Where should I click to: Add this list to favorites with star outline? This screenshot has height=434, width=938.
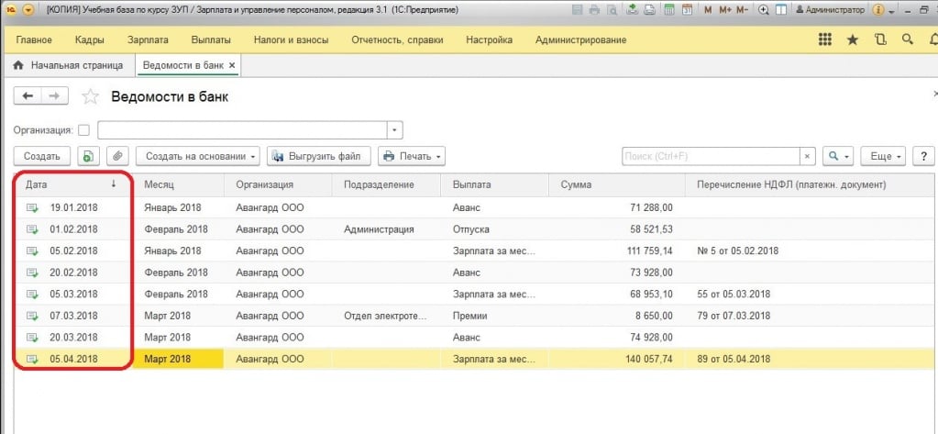[90, 96]
